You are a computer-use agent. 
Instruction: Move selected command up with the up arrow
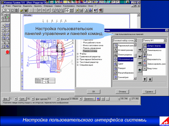pos(145,79)
